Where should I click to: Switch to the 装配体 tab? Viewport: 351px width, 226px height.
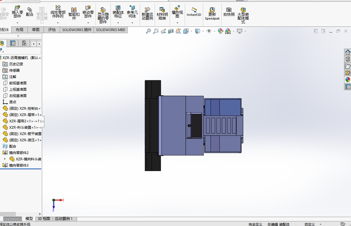pos(4,30)
